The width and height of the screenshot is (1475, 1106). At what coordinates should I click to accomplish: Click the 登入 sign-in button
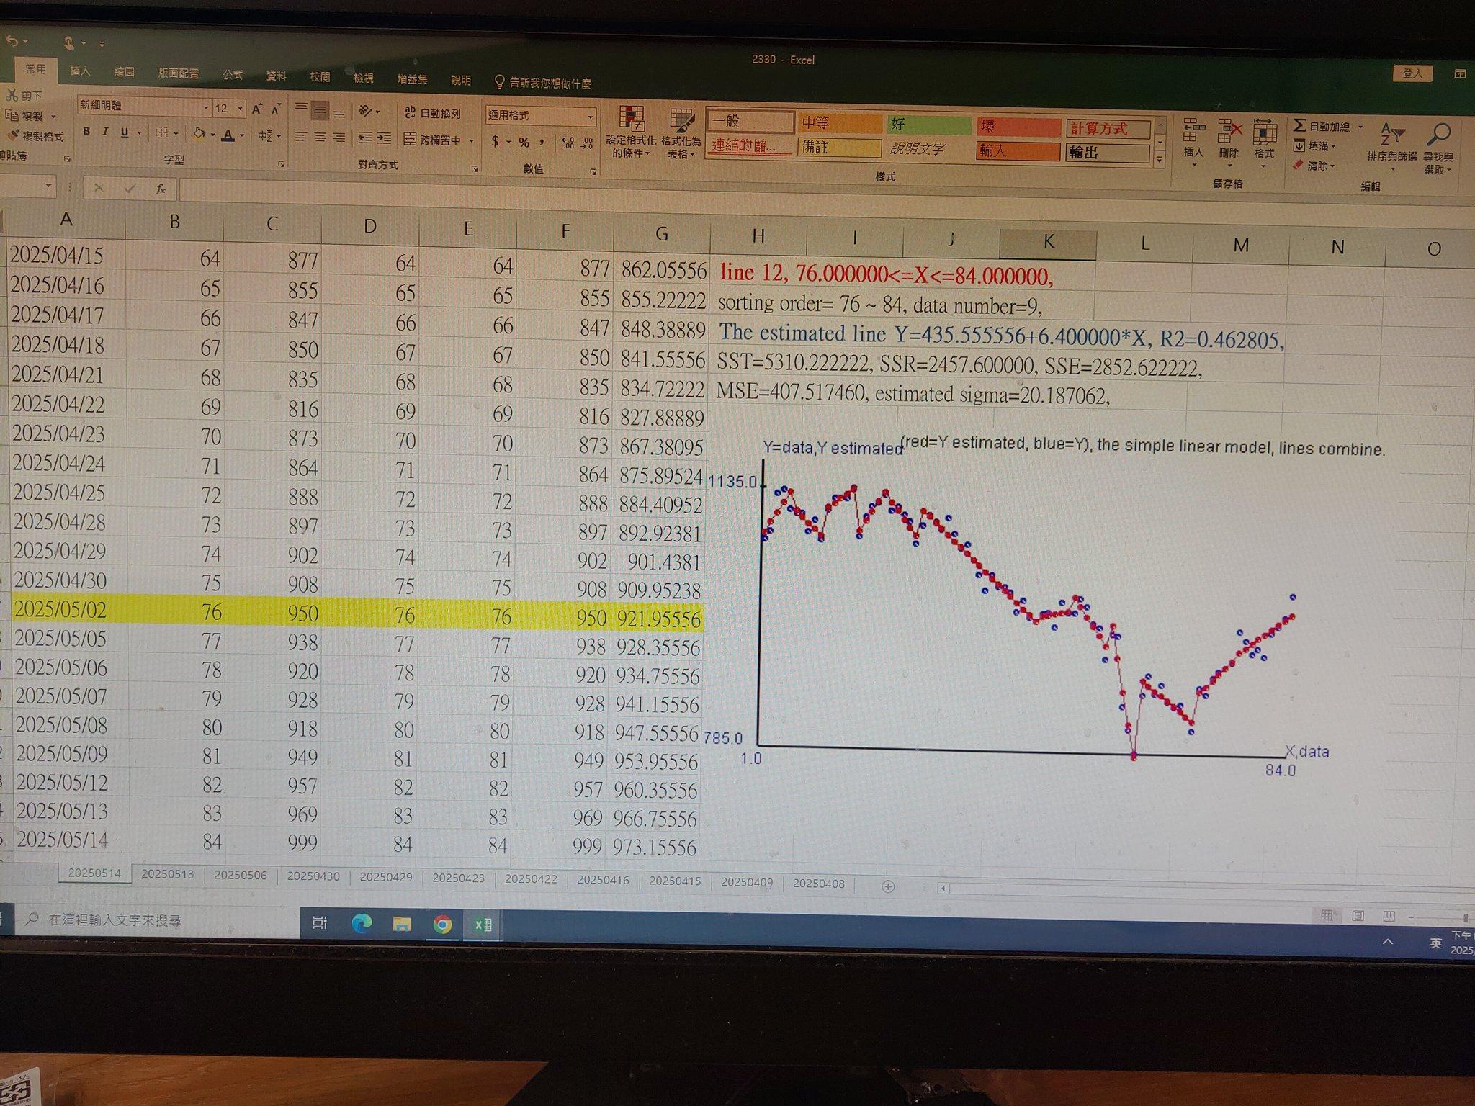1412,73
